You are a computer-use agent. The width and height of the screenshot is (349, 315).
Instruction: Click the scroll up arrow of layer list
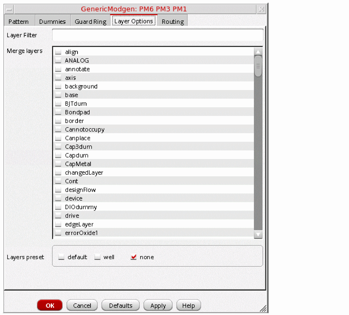point(258,51)
